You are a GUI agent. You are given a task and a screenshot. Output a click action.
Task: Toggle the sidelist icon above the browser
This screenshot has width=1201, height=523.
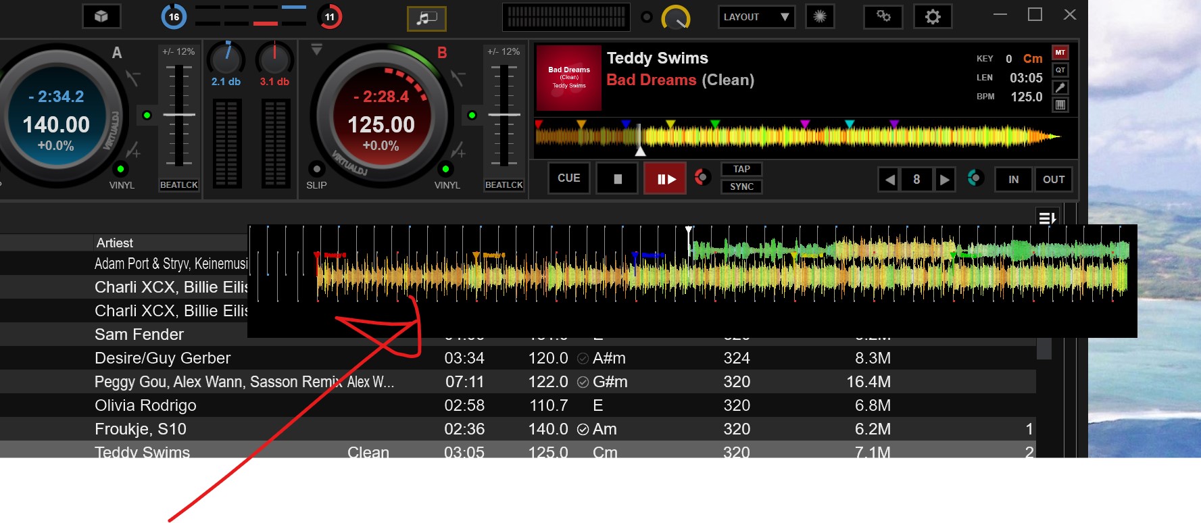coord(1047,218)
